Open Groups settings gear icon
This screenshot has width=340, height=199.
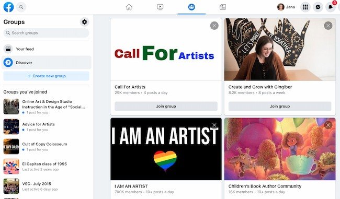pyautogui.click(x=84, y=22)
